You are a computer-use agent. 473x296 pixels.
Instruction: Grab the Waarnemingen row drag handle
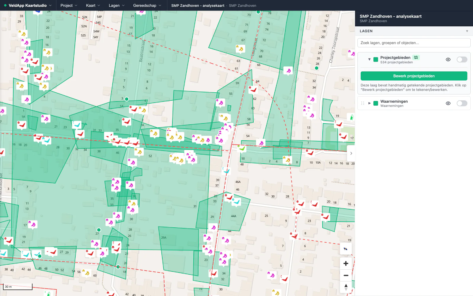click(363, 103)
